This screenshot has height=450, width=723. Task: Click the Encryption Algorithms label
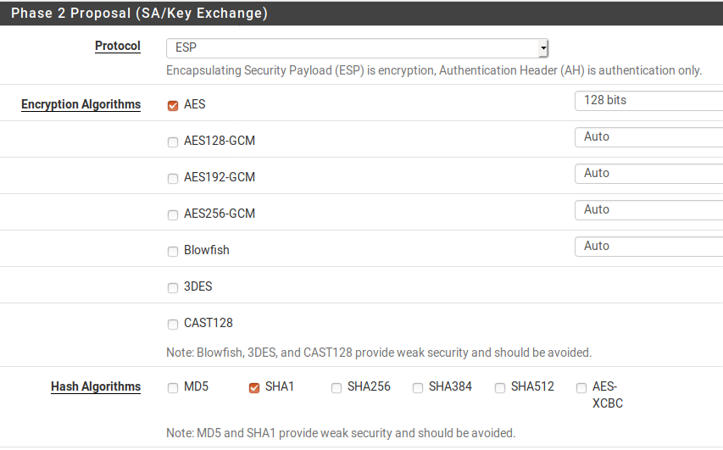pos(81,105)
